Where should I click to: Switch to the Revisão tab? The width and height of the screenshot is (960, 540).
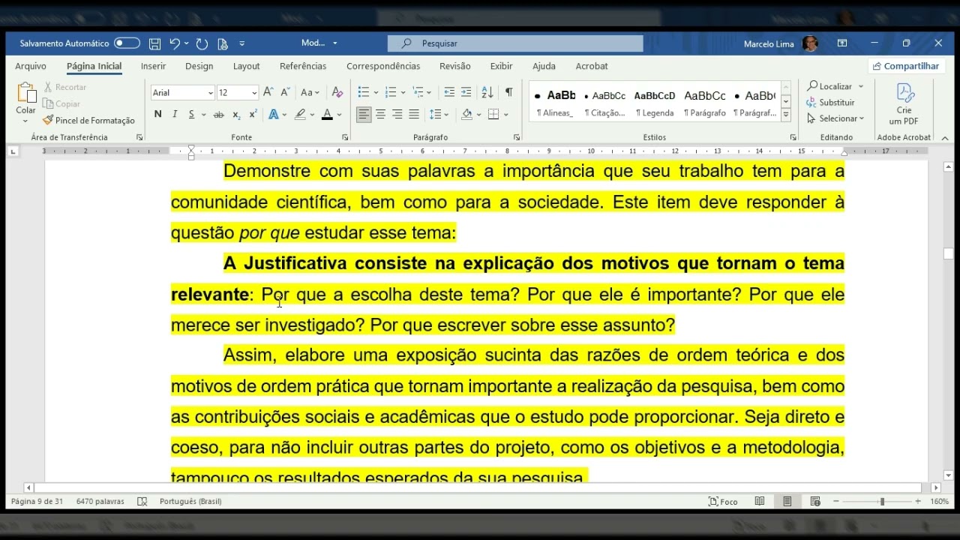454,66
